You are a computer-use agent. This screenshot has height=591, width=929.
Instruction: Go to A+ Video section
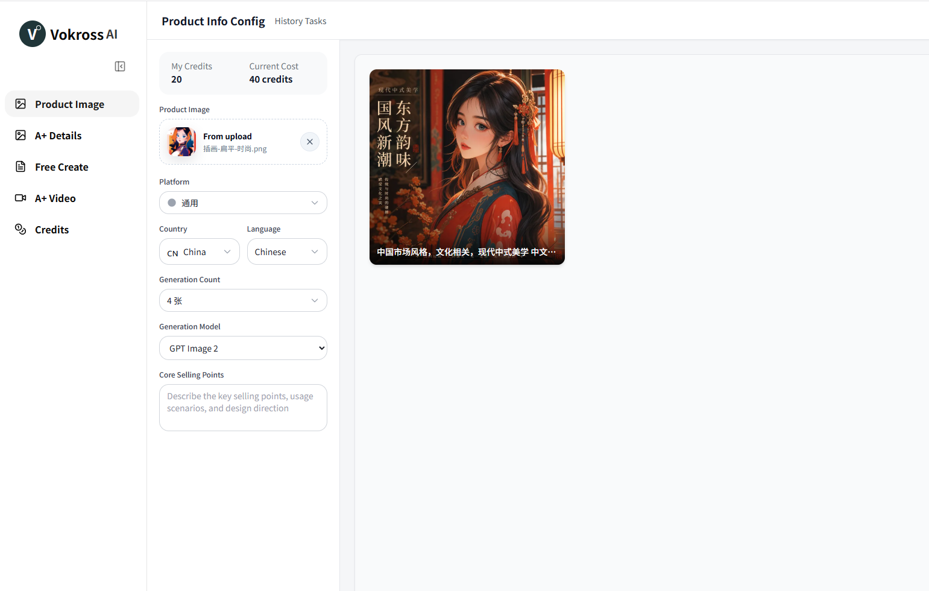(x=72, y=198)
